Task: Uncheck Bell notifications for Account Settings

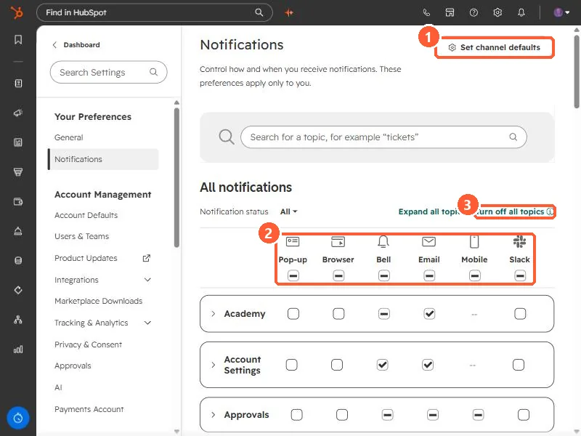Action: (x=383, y=365)
